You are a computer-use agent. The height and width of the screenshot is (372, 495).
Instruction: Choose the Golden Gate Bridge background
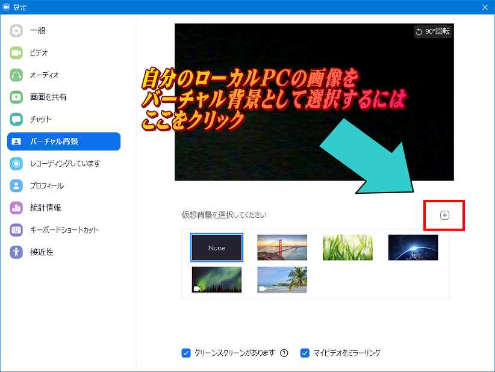(282, 247)
